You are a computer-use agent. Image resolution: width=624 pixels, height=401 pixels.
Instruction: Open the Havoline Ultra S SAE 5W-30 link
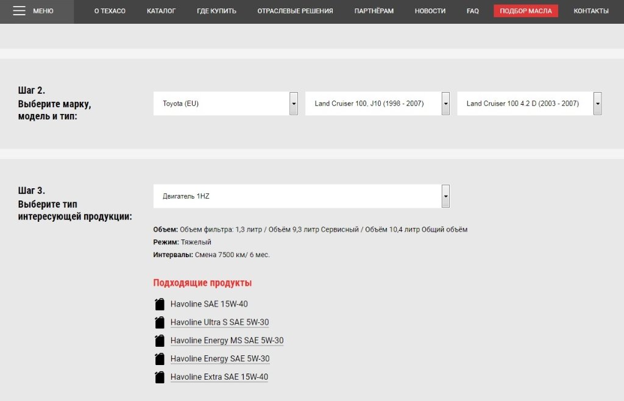tap(219, 322)
